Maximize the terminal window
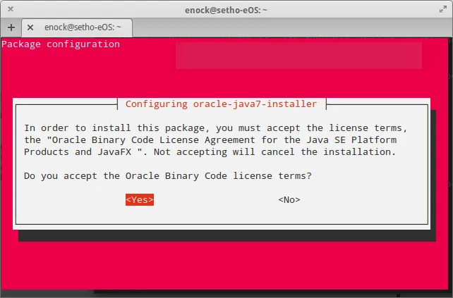453x298 pixels. pos(441,9)
